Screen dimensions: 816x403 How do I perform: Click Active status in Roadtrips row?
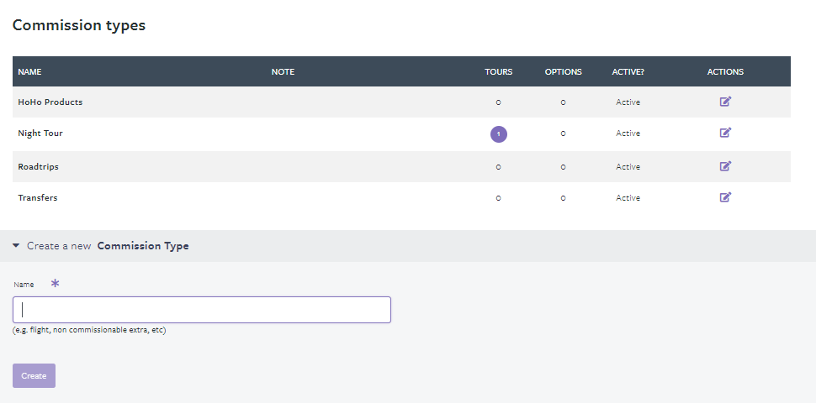pyautogui.click(x=628, y=167)
